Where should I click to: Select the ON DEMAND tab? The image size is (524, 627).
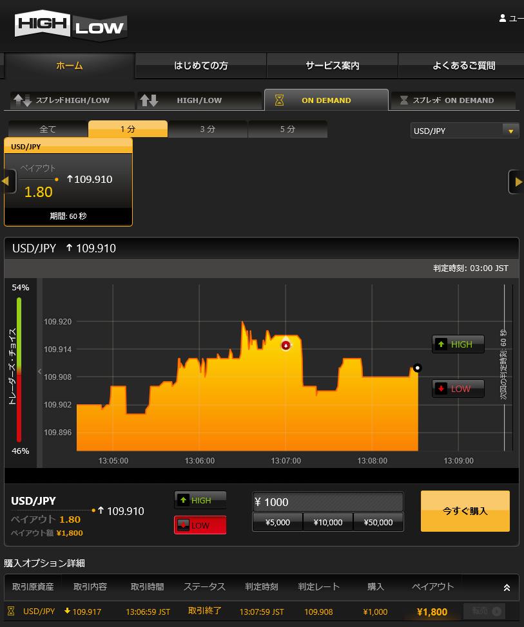point(326,100)
